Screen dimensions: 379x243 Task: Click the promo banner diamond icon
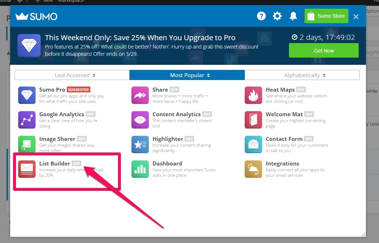tap(29, 46)
